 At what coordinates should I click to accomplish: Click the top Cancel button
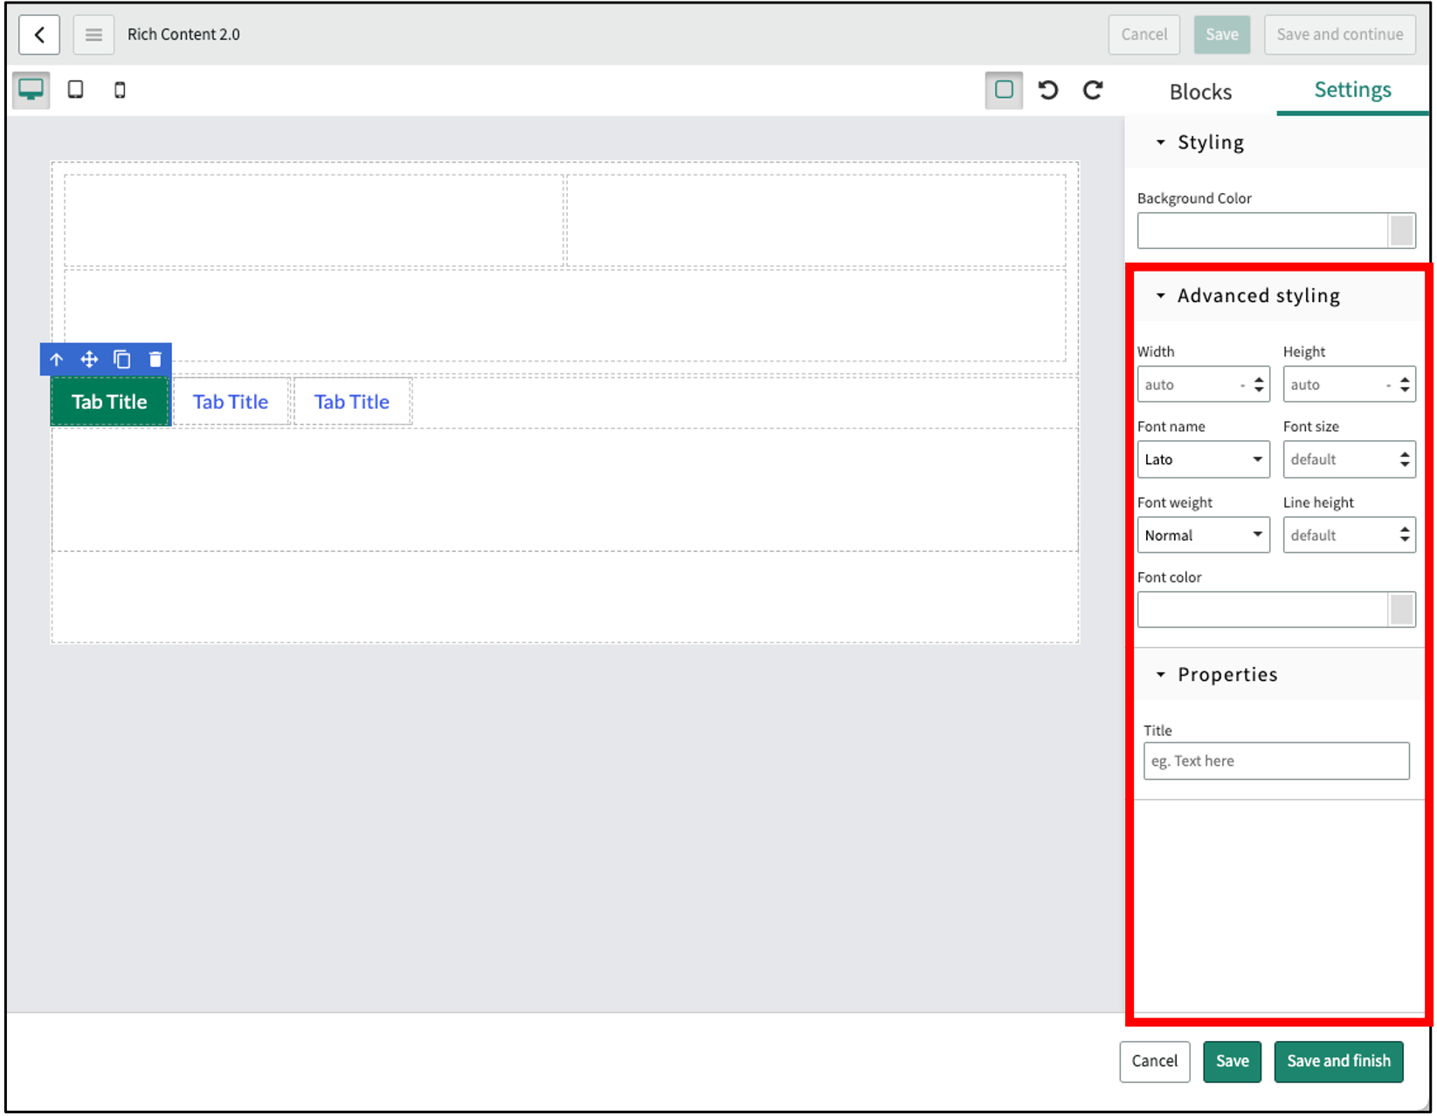[1144, 35]
